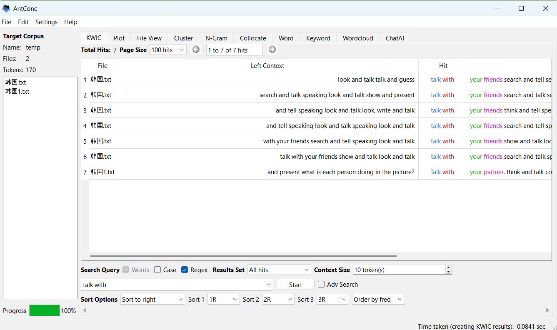557x330 pixels.
Task: Open the Wordcloud tab
Action: coord(357,38)
